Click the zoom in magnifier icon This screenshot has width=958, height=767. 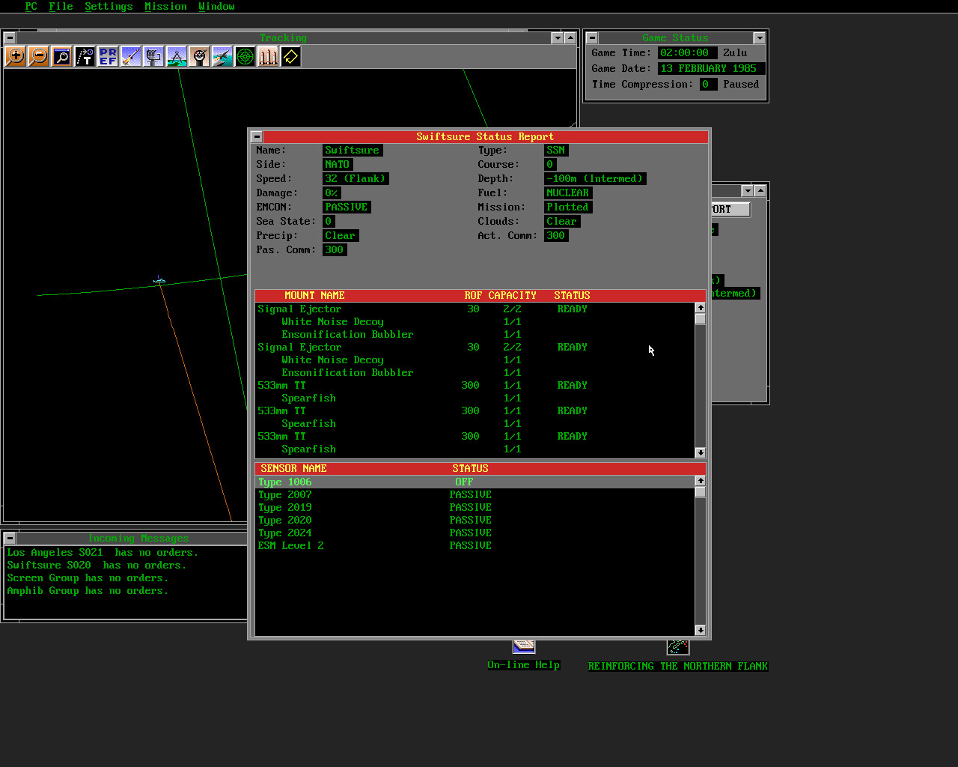coord(15,56)
